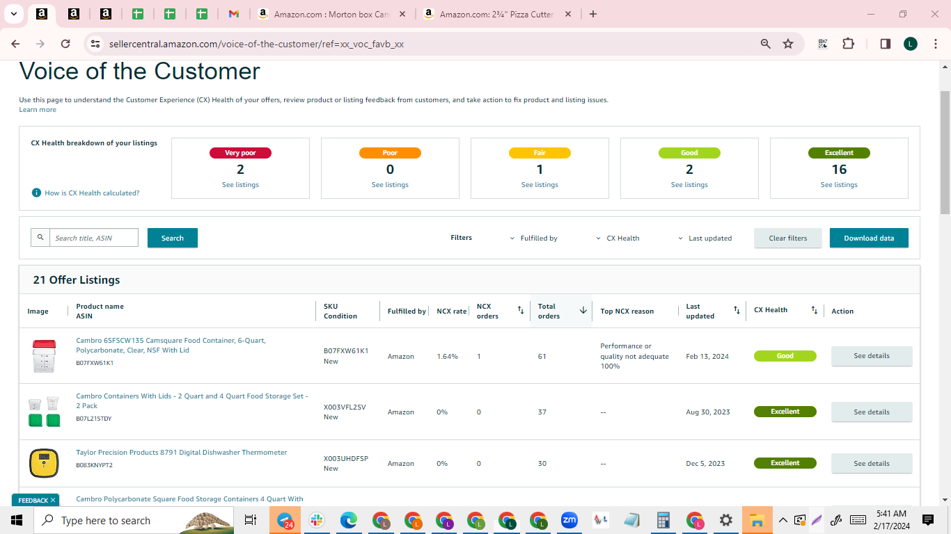
Task: Open How is CX Health calculated link
Action: pyautogui.click(x=92, y=193)
